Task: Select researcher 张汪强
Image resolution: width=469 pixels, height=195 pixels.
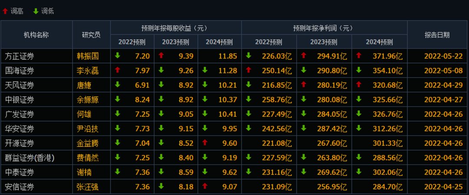Action: 88,187
